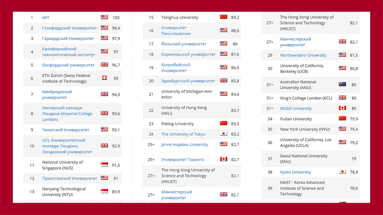Select the Singapore flag beside Nanyang Technological University
This screenshot has height=215, width=383.
point(104,191)
